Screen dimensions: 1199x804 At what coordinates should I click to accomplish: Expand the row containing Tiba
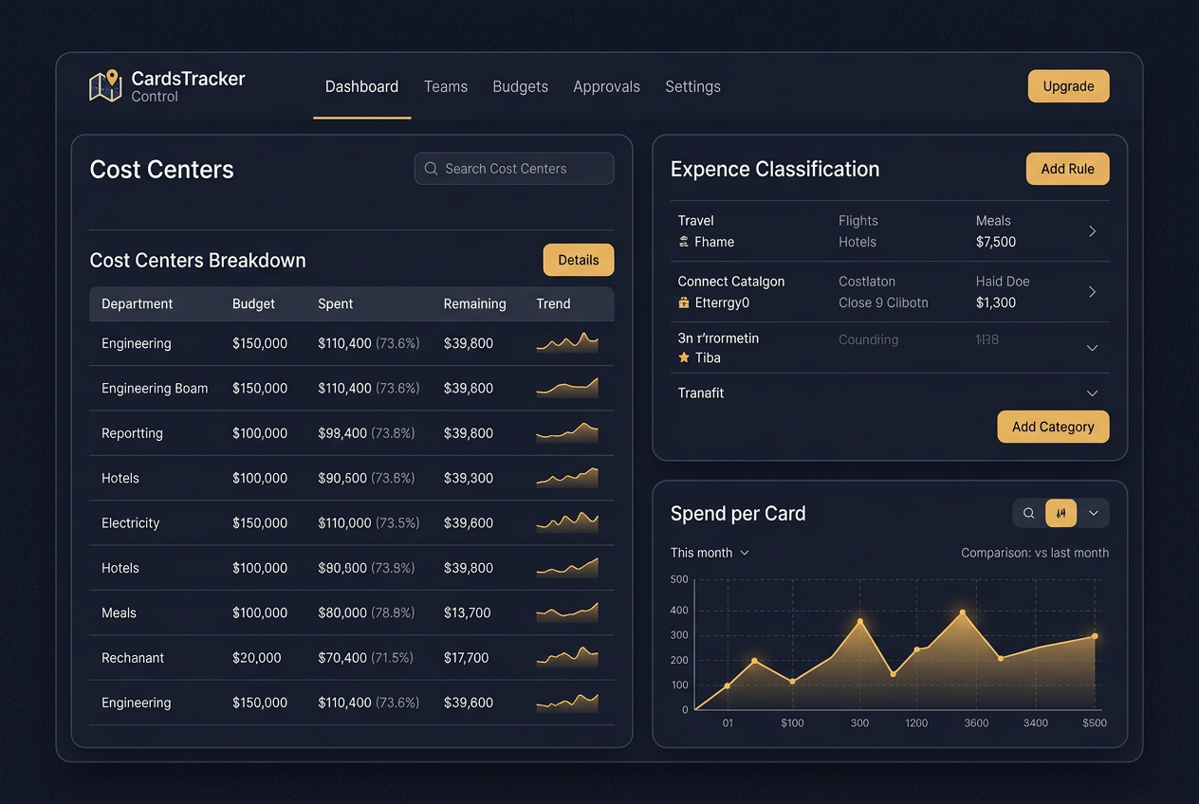point(1092,348)
